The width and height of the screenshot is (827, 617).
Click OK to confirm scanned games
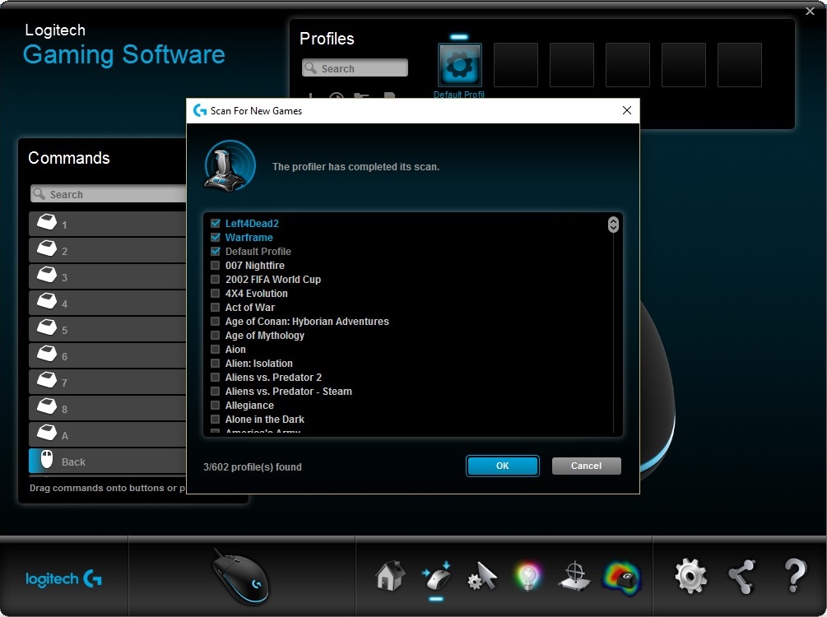(503, 466)
